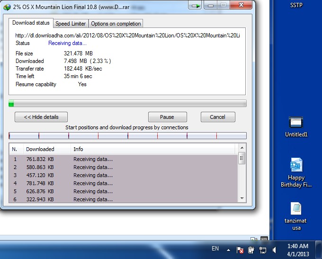Click the Downloaded column header
The height and width of the screenshot is (259, 322).
click(47, 149)
